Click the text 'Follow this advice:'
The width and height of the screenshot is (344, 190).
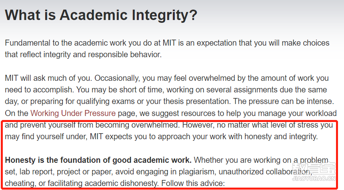click(193, 183)
